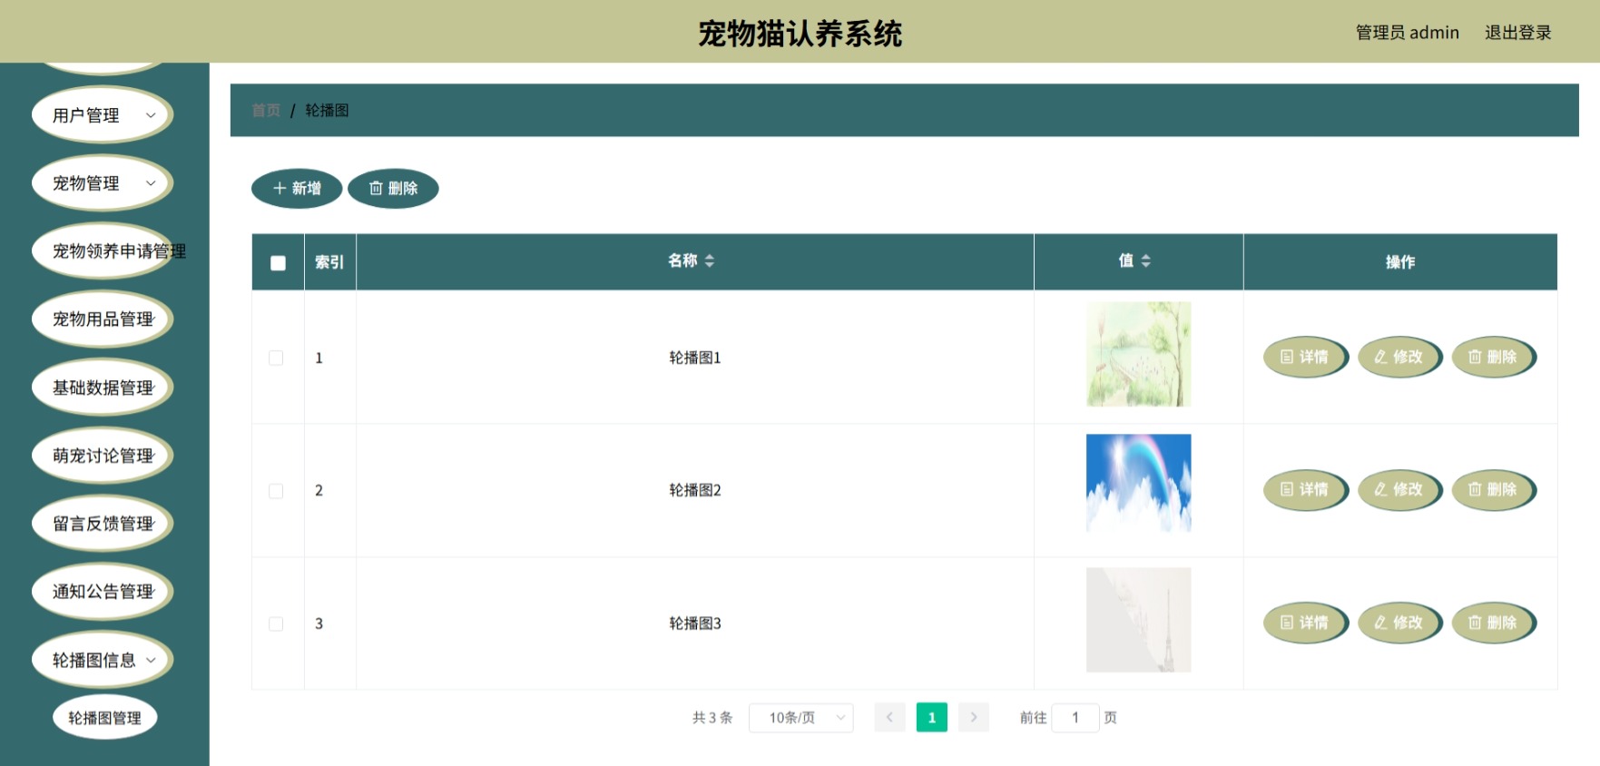
Task: Open 宠物领养申请管理 in sidebar
Action: click(103, 251)
